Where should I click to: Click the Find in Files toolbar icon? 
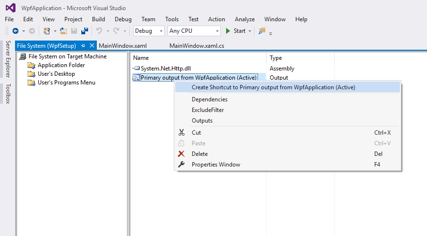[262, 31]
